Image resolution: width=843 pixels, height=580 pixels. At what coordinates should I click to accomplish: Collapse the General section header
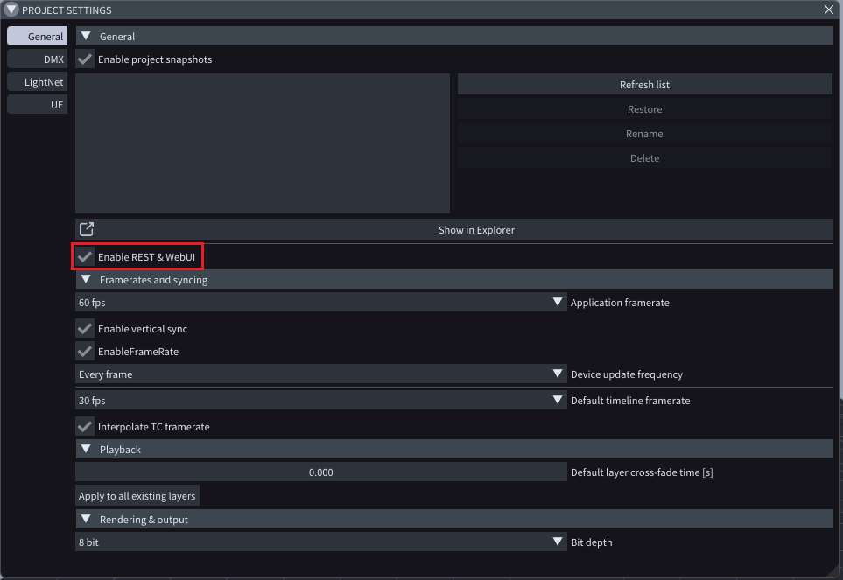point(86,37)
